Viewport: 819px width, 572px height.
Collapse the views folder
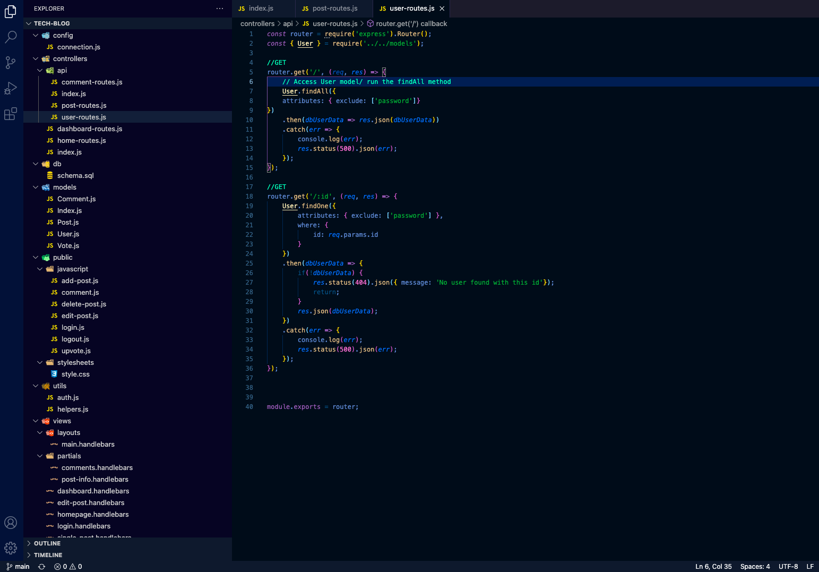[127, 421]
